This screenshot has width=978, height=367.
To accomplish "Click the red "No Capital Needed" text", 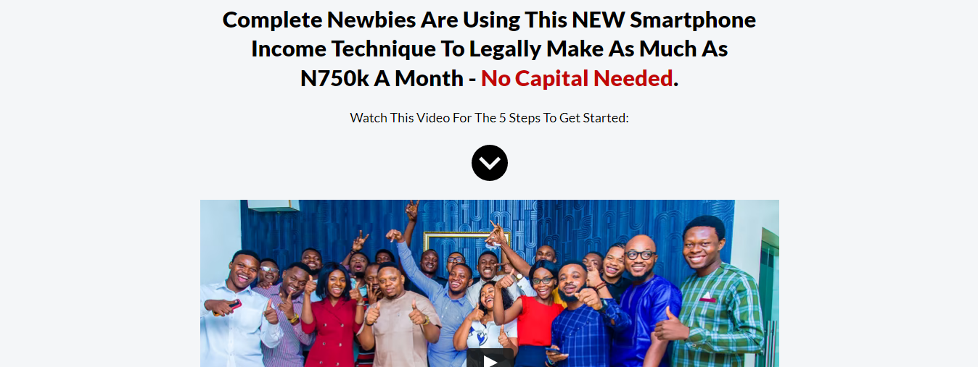I will tap(577, 78).
